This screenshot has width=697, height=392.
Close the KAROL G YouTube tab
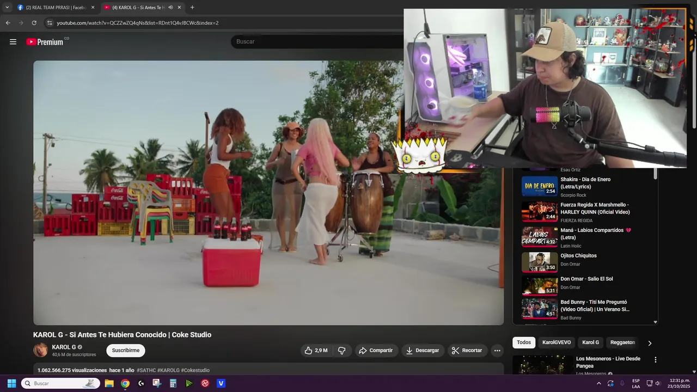pos(179,8)
